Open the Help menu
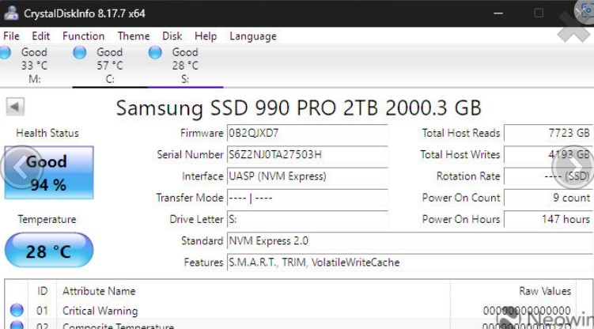Viewport: 594px width, 329px height. pos(206,36)
